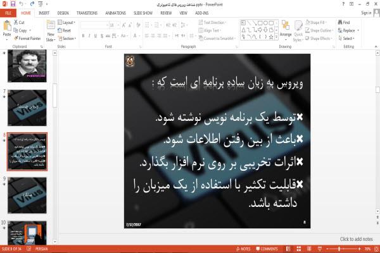Toggle NOTES pane in status bar
This screenshot has width=380, height=253.
pos(243,249)
